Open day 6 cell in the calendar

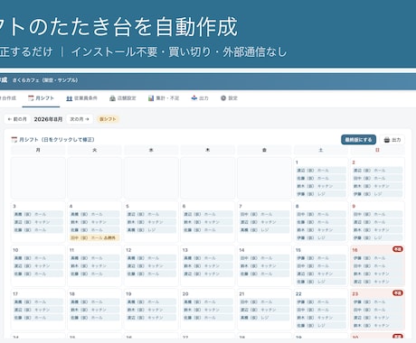208,222
